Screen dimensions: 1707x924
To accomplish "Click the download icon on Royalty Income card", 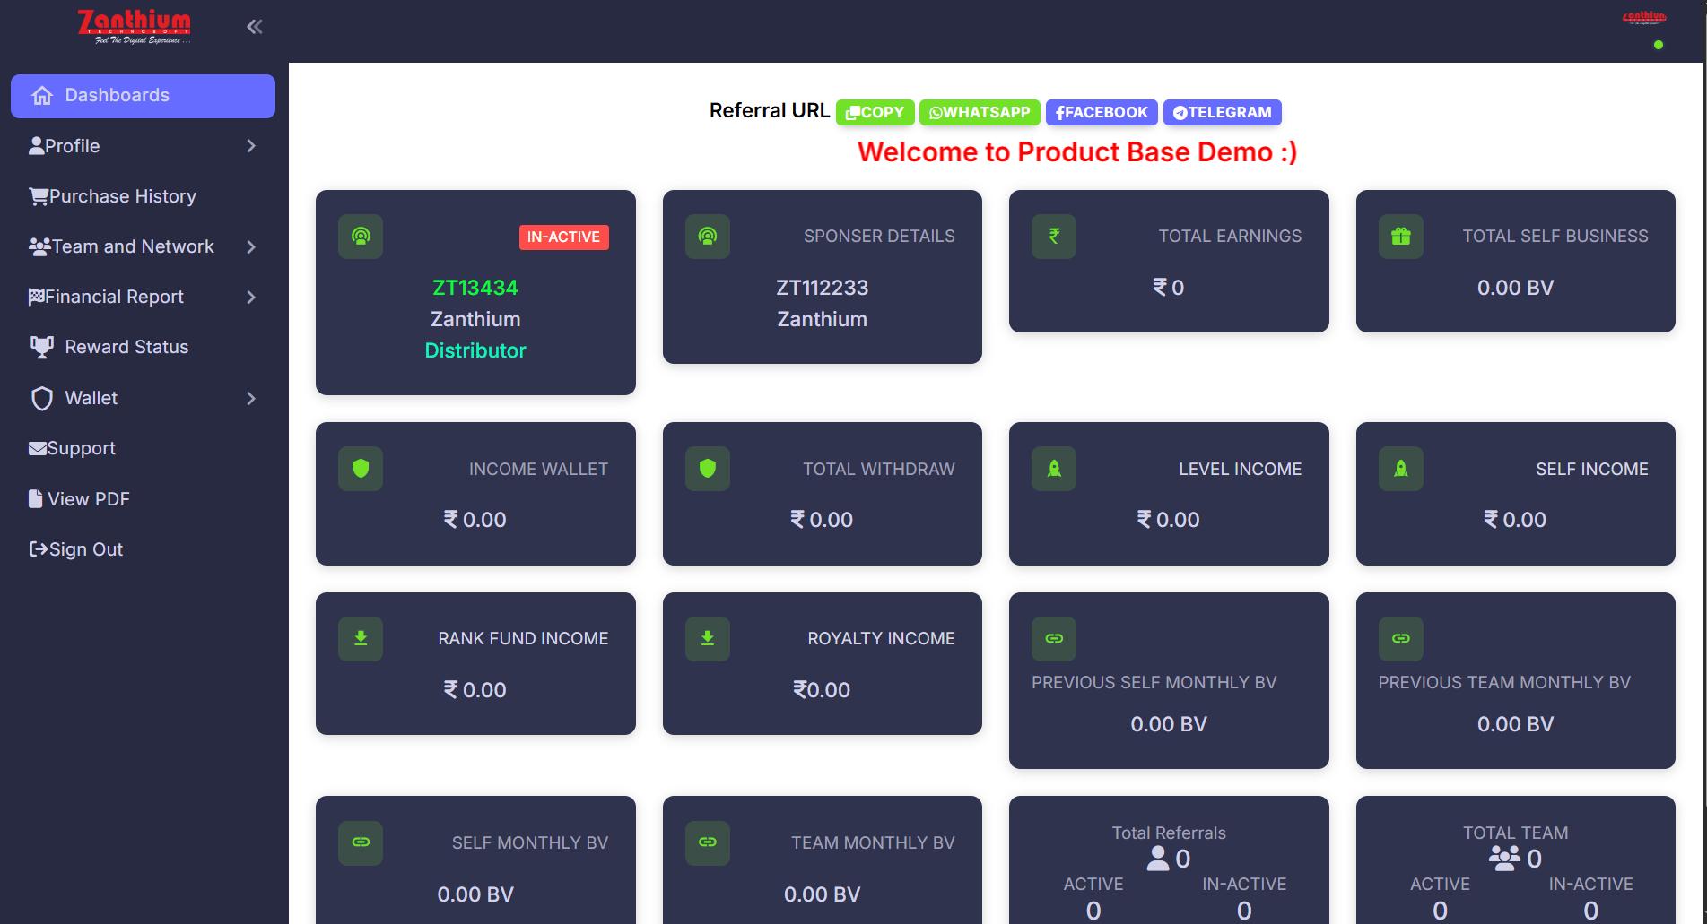I will (x=708, y=639).
